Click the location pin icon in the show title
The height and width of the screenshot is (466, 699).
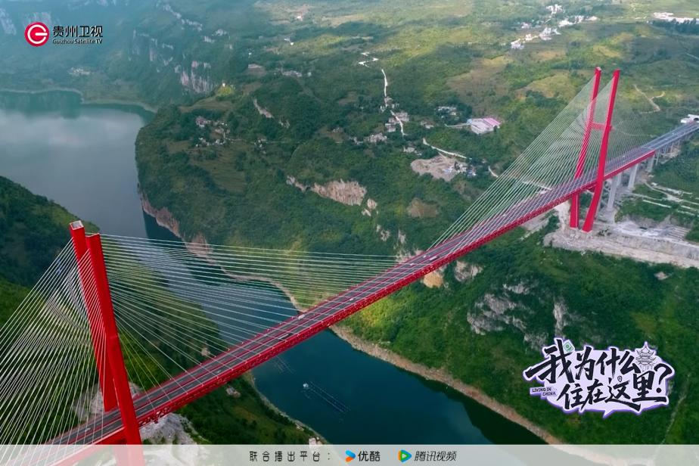tap(617, 379)
